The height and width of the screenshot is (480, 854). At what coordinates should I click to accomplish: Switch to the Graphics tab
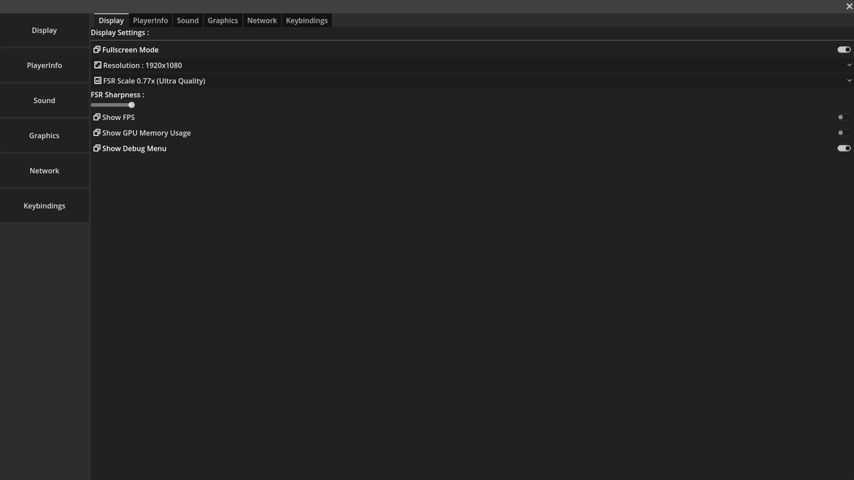[223, 21]
